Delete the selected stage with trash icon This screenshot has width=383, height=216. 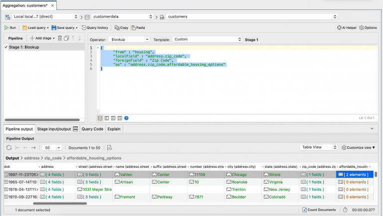pos(60,38)
